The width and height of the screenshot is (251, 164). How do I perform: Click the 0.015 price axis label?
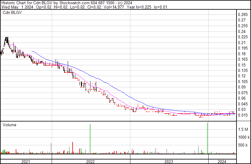tap(243, 115)
